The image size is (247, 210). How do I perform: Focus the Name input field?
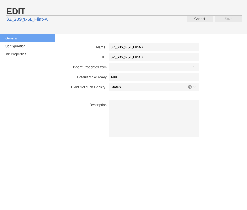click(x=154, y=47)
